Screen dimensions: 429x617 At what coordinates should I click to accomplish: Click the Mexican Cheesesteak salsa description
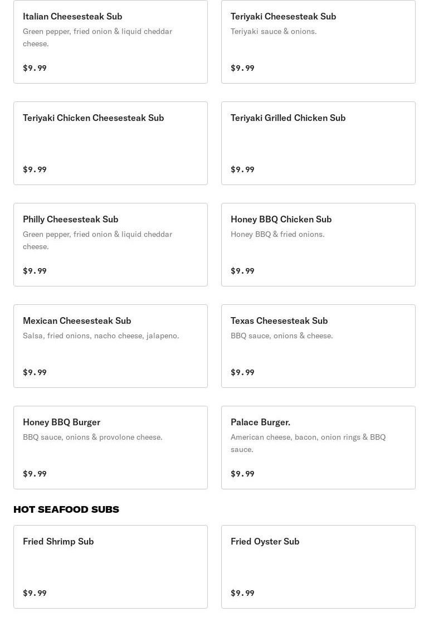101,336
